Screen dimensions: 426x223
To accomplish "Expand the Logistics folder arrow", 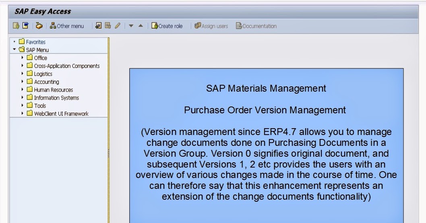I will point(22,74).
